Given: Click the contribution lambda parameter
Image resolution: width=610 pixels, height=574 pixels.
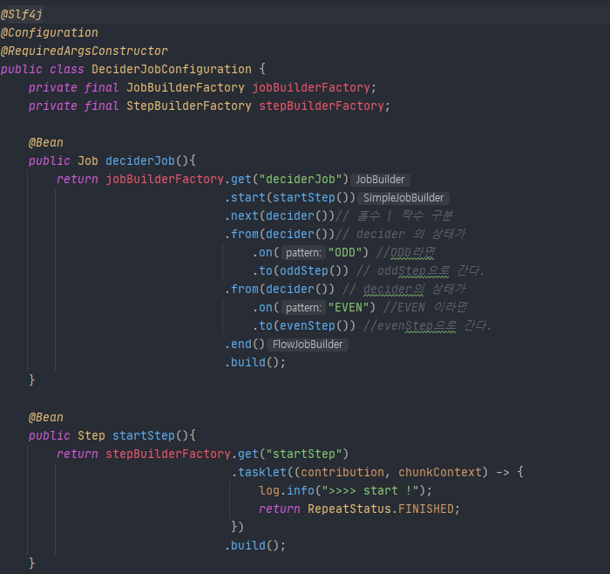Looking at the screenshot, I should click(x=342, y=472).
